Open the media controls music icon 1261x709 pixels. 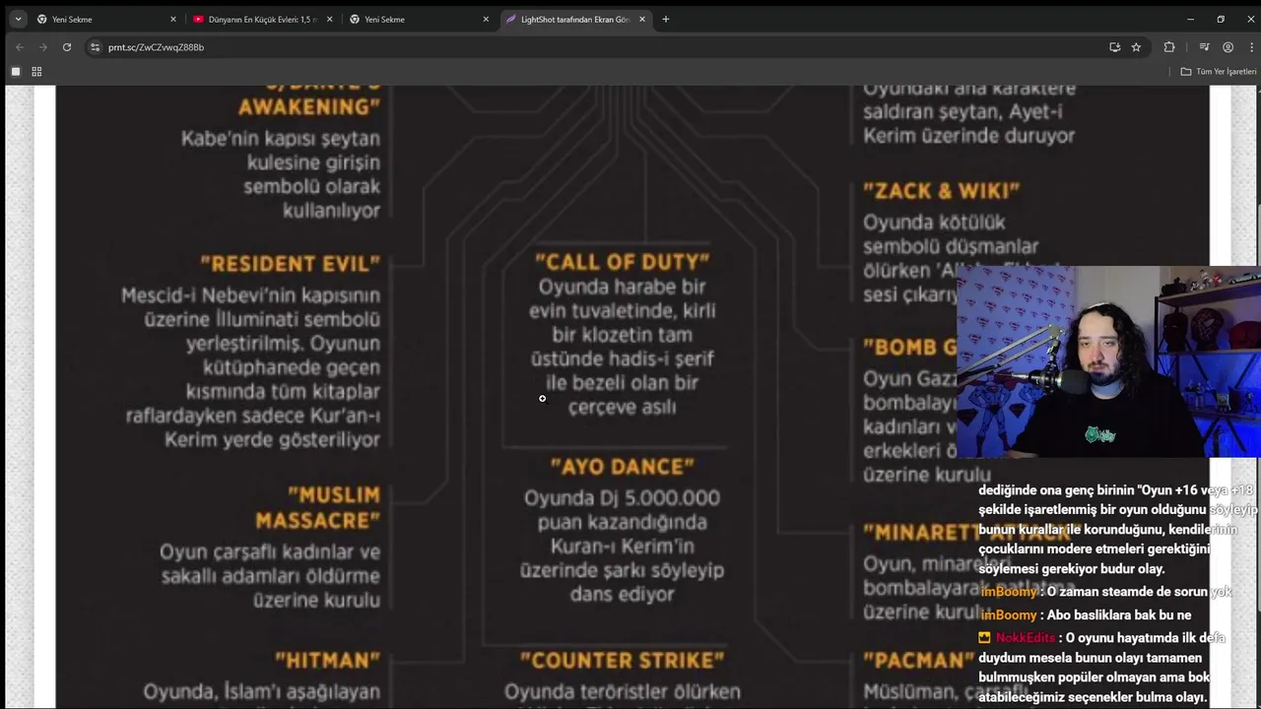pyautogui.click(x=1204, y=47)
